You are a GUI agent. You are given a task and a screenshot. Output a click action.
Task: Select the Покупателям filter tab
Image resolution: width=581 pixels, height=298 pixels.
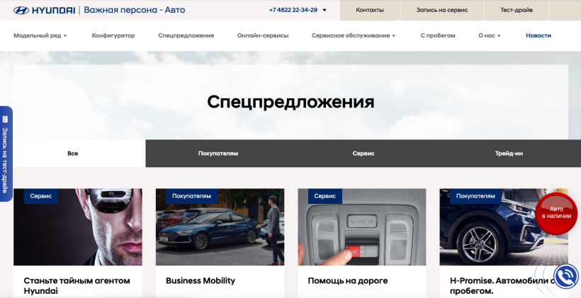[x=218, y=154]
